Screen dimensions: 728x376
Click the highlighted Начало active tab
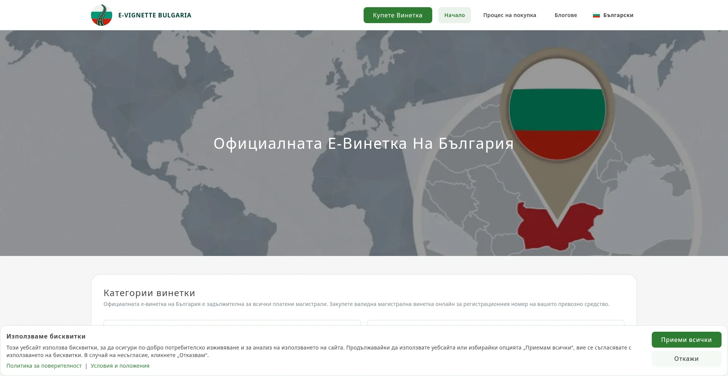click(454, 15)
